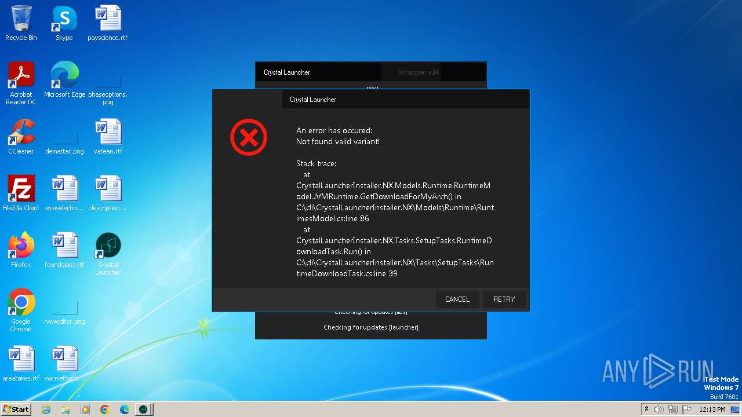Click the CANCEL button in error dialog
Image resolution: width=742 pixels, height=417 pixels.
[x=457, y=299]
